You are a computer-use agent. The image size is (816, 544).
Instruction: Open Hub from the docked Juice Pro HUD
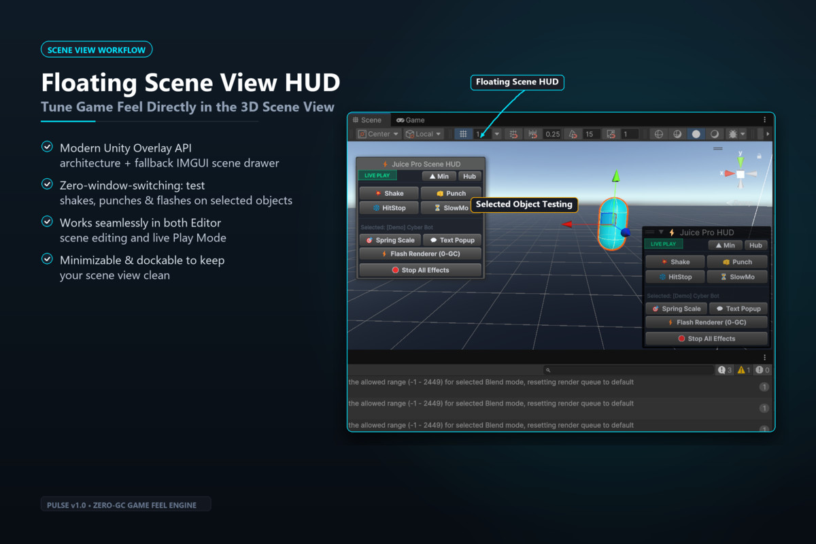coord(755,245)
